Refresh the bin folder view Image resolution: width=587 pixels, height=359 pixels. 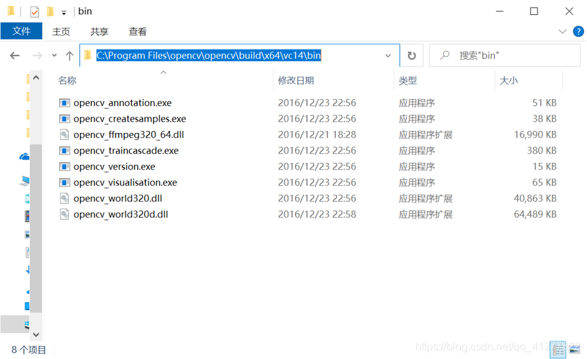(x=411, y=56)
